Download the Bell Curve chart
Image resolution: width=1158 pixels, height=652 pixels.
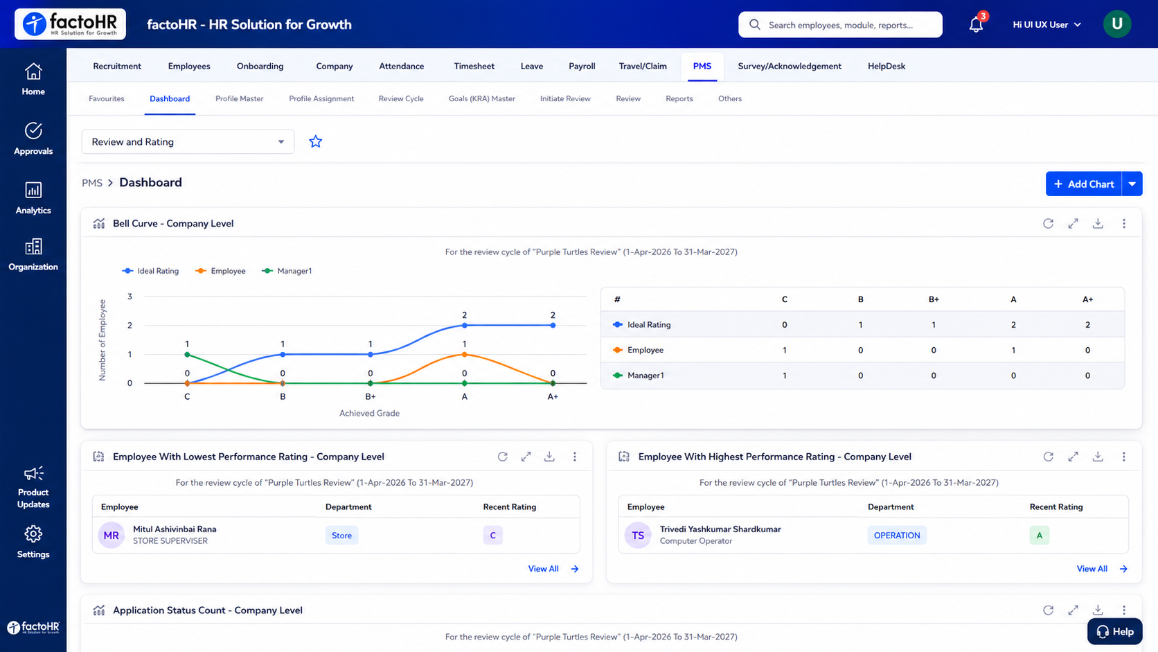[x=1098, y=223]
